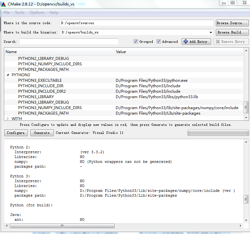Click the Configure button

pyautogui.click(x=16, y=133)
